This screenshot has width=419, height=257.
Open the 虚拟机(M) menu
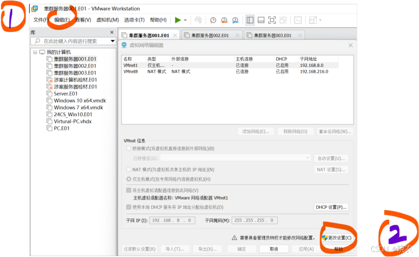click(x=107, y=20)
